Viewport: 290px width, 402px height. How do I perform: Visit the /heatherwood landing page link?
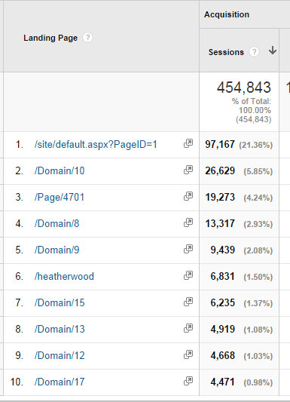64,276
